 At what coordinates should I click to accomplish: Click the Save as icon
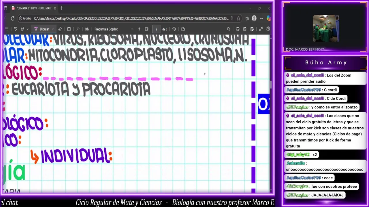(x=252, y=29)
